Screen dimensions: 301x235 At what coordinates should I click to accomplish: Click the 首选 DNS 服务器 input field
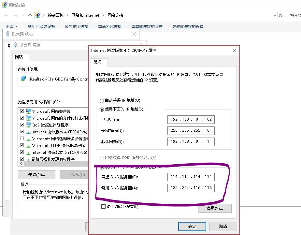pyautogui.click(x=191, y=177)
